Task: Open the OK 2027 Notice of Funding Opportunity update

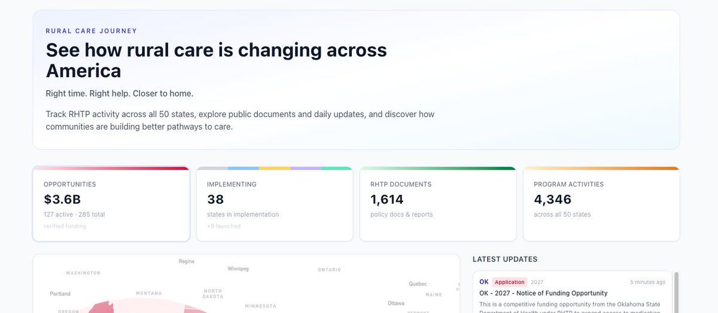Action: (x=572, y=293)
